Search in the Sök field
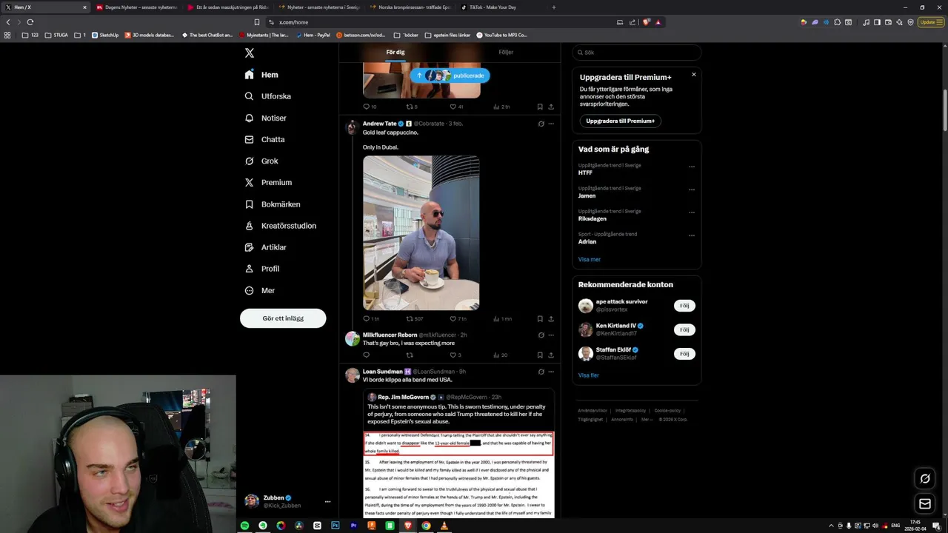948x533 pixels. point(637,53)
